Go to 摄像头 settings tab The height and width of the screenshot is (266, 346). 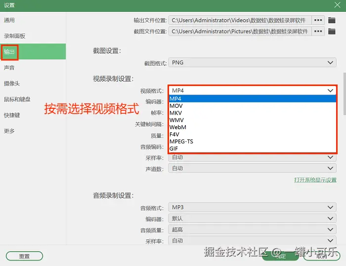pos(33,84)
